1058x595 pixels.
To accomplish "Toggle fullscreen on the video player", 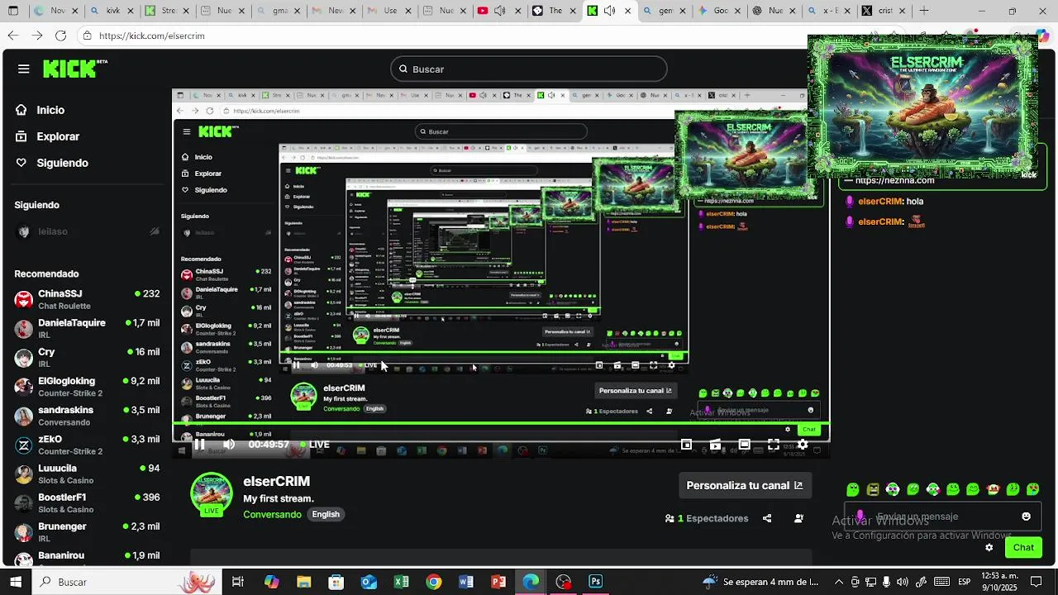I will (773, 445).
